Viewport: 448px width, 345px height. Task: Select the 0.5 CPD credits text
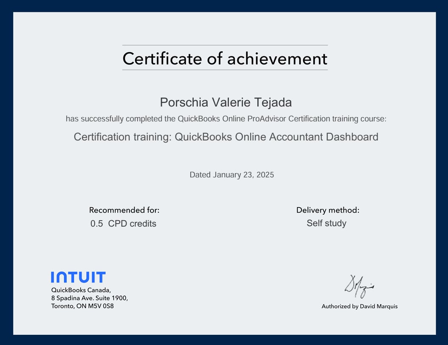point(124,223)
